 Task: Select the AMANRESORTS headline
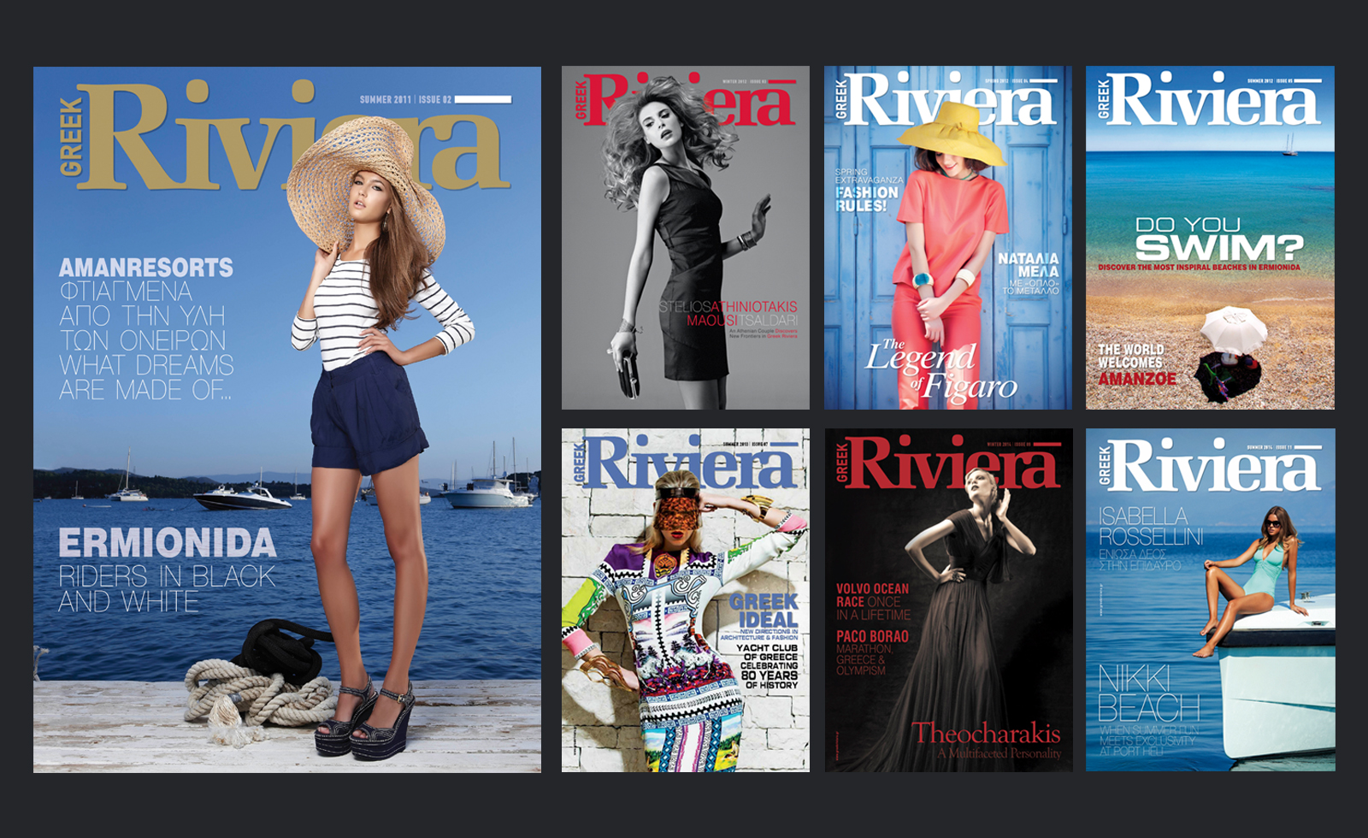(145, 268)
